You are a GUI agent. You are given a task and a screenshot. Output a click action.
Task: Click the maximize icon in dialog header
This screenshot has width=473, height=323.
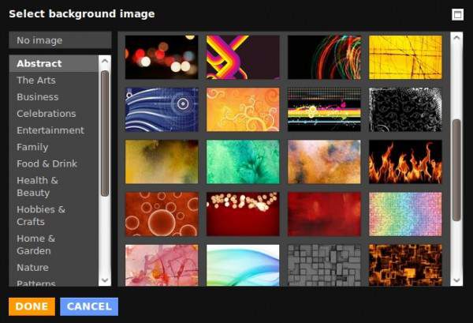click(457, 14)
